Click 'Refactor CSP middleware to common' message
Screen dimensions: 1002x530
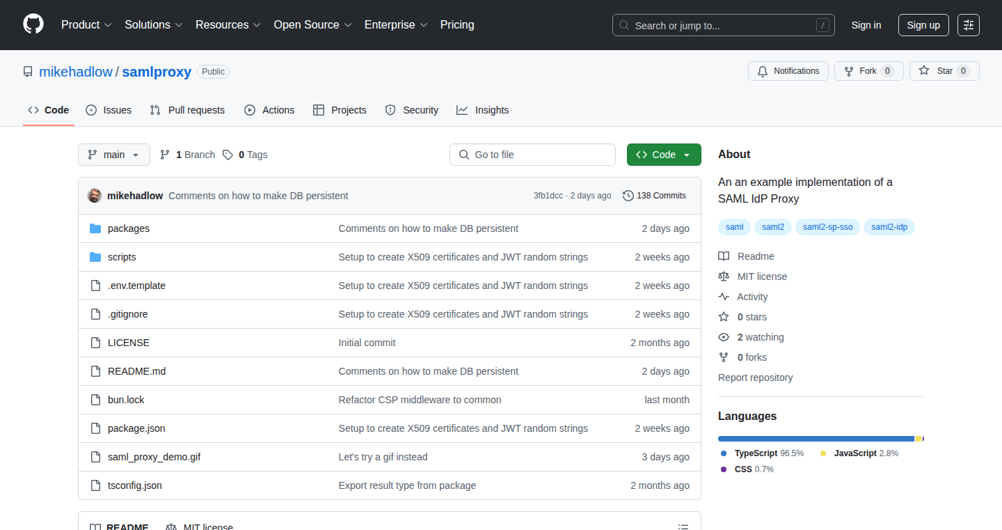pos(420,400)
